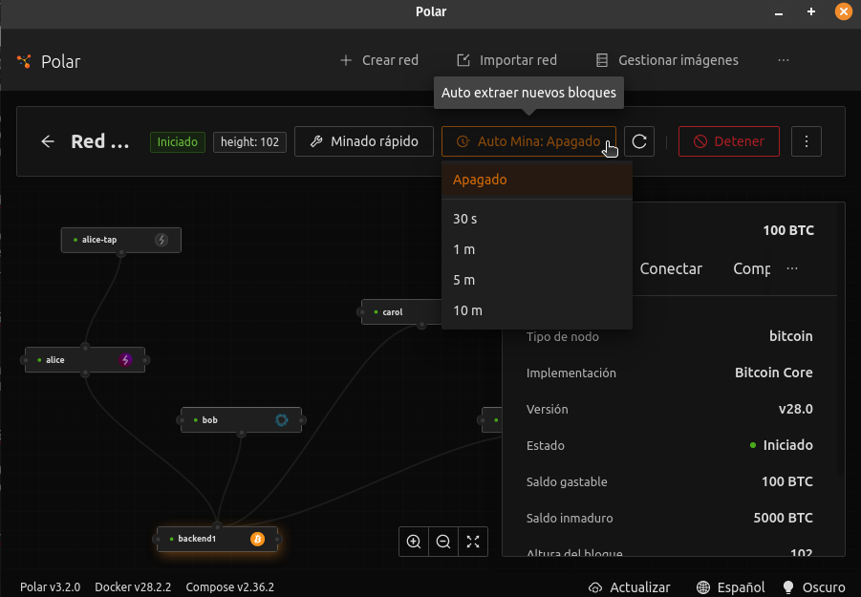The height and width of the screenshot is (597, 861).
Task: Choose the 30 s auto mine interval
Action: click(x=465, y=219)
